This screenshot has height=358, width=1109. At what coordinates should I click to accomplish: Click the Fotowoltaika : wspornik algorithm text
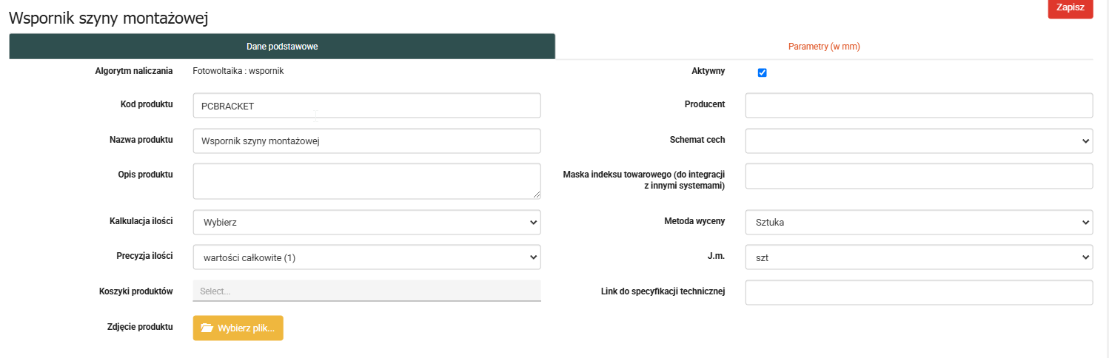click(x=238, y=71)
